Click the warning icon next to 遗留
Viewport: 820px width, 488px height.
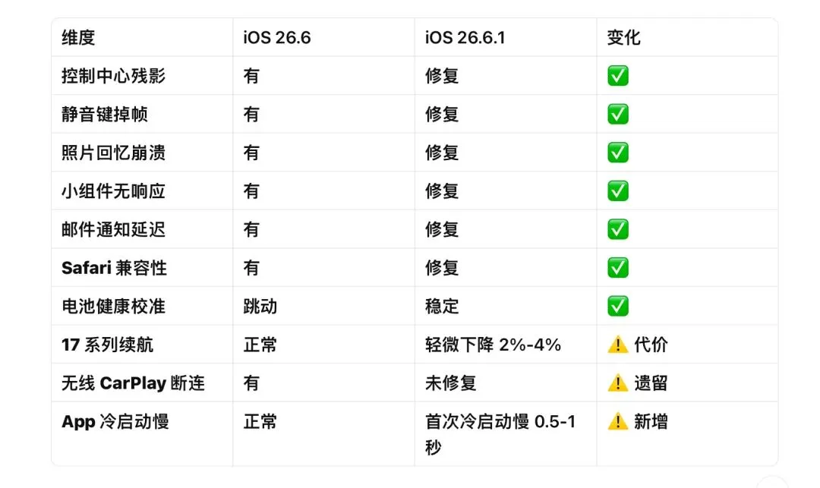[617, 383]
